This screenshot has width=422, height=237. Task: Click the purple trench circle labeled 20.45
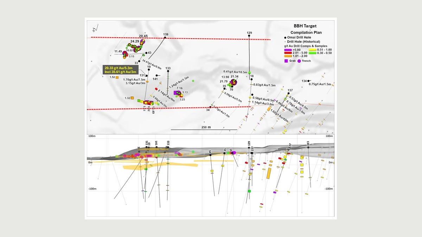click(143, 41)
